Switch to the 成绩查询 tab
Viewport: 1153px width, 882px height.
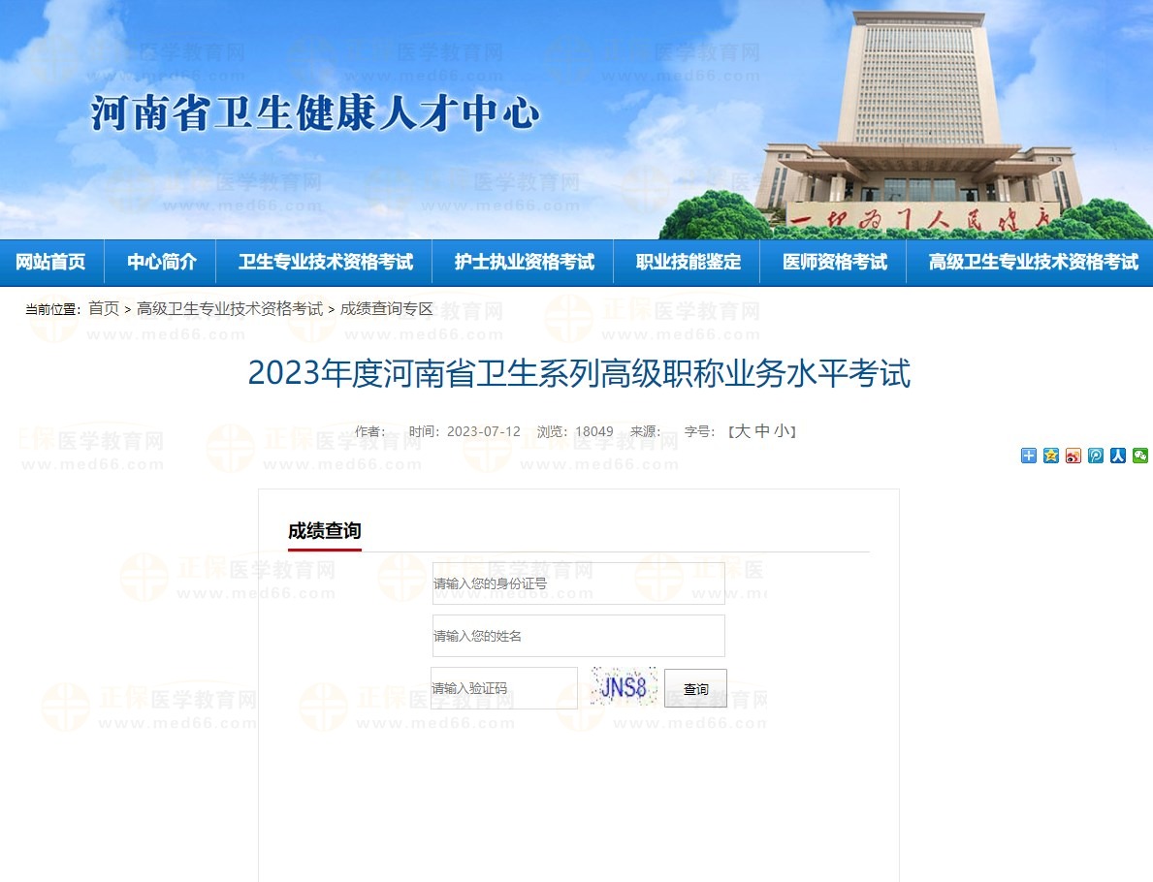[323, 531]
